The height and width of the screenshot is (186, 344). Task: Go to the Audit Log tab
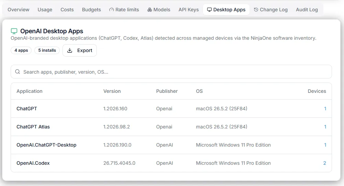tap(307, 10)
